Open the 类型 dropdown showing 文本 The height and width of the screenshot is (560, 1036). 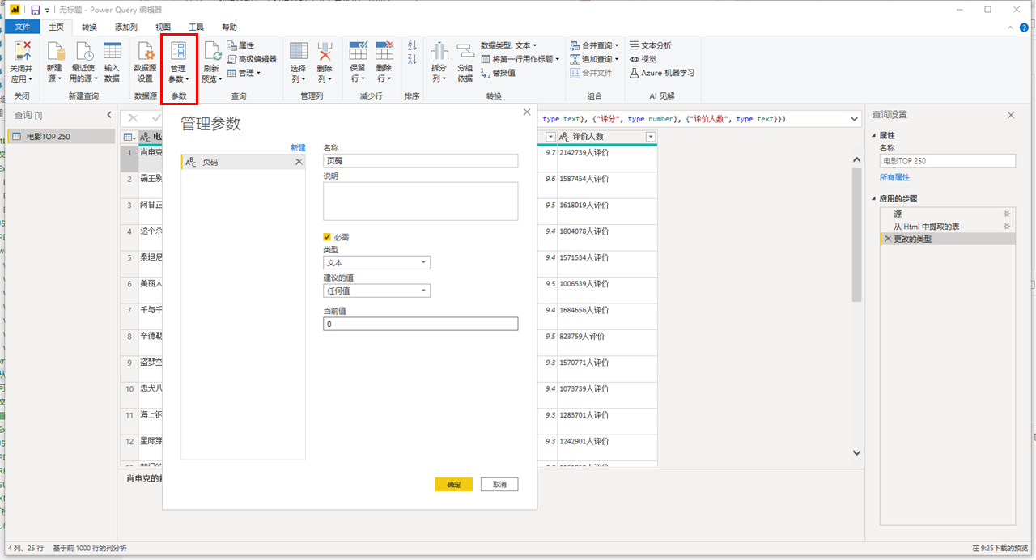[424, 262]
